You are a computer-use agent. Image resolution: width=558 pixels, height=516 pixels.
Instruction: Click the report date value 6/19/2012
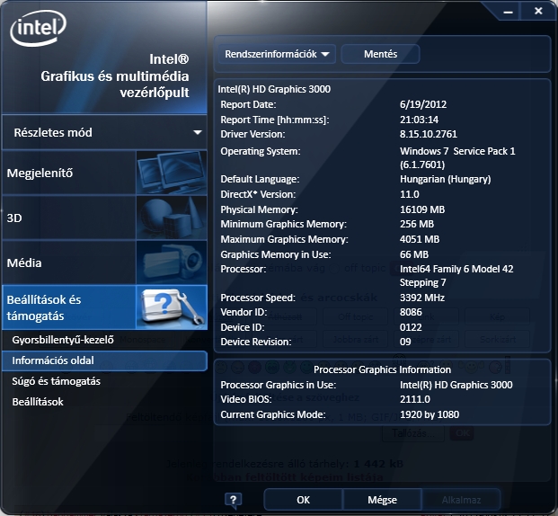pos(423,104)
